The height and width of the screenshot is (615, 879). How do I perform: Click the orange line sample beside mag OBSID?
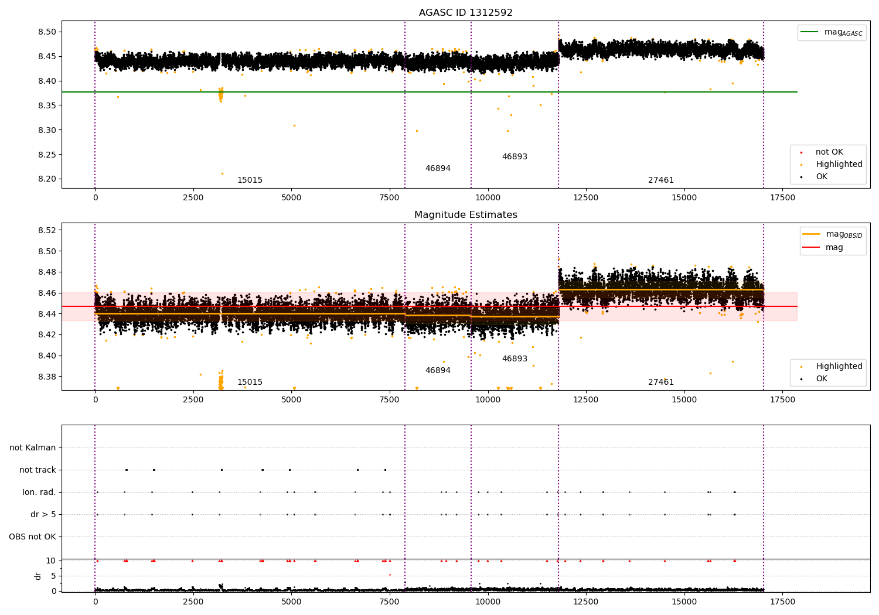tap(812, 234)
